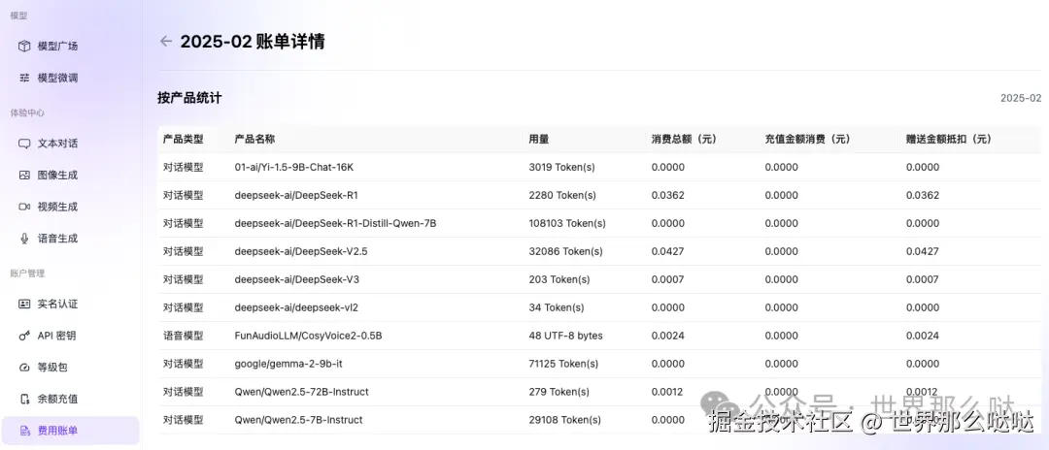
Task: Click the deepseek-ai/DeepSeek-V2.5 product name
Action: click(x=301, y=251)
